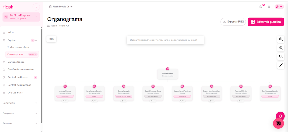
Task: Expand Soraya Himmelsback's subordinates
Action: pyautogui.click(x=212, y=101)
